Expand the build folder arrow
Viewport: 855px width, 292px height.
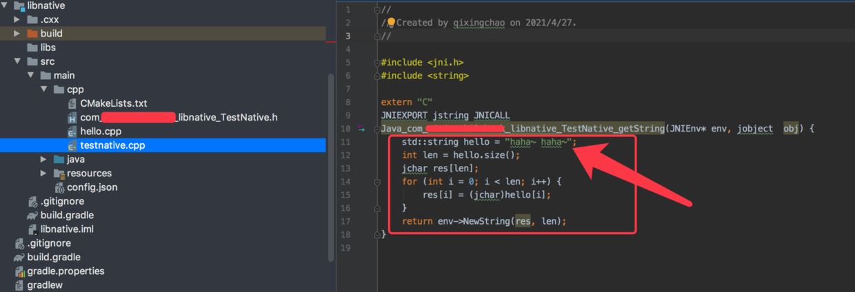coord(17,33)
